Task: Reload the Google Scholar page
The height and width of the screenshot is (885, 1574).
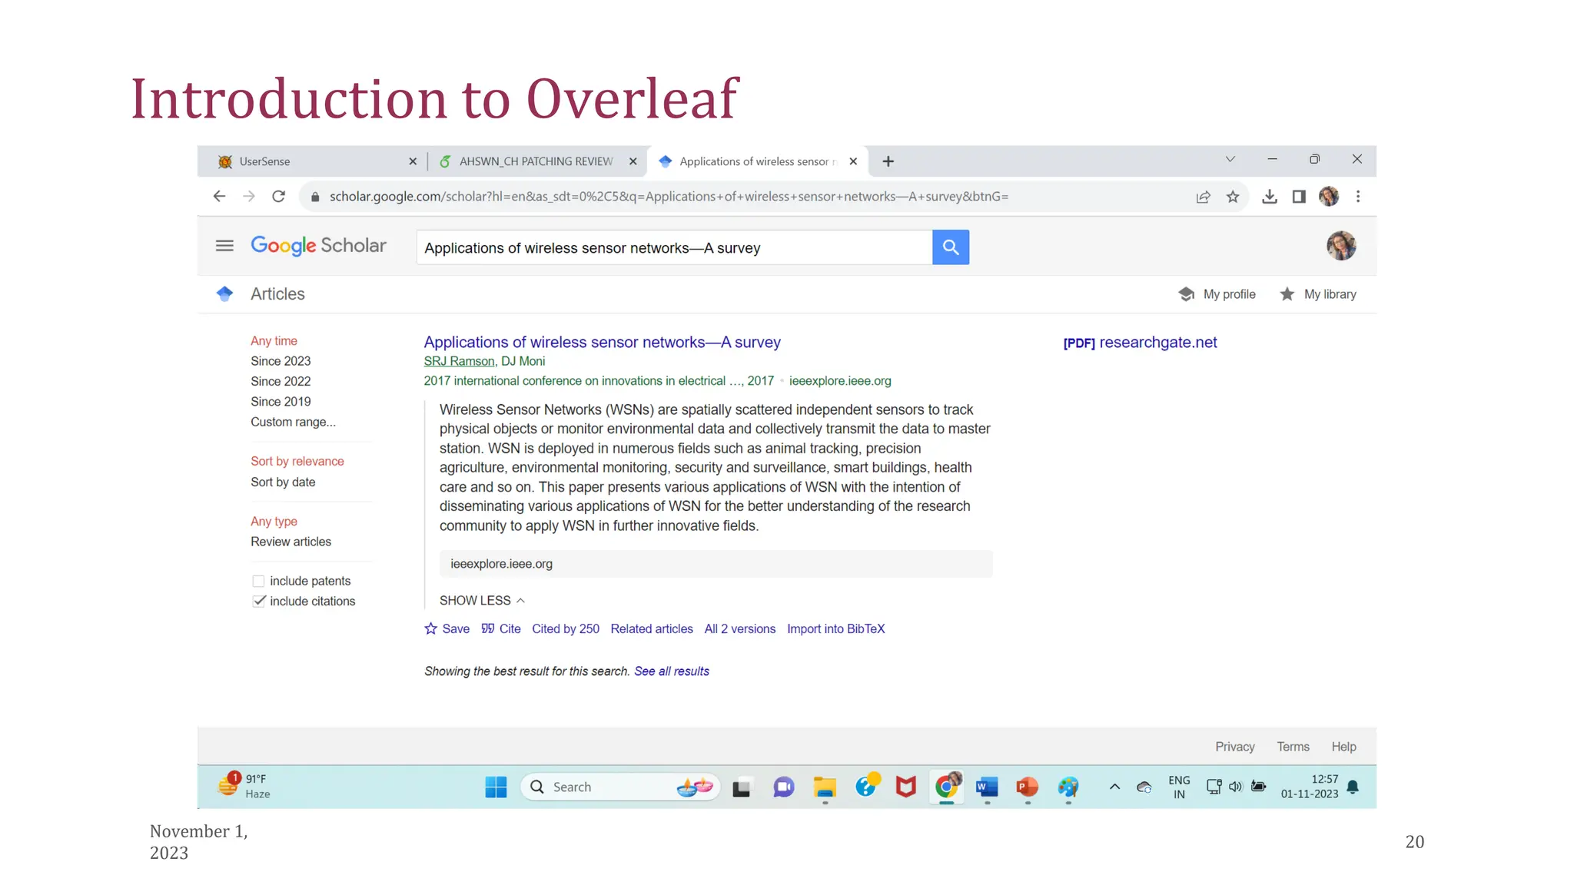Action: [x=278, y=197]
